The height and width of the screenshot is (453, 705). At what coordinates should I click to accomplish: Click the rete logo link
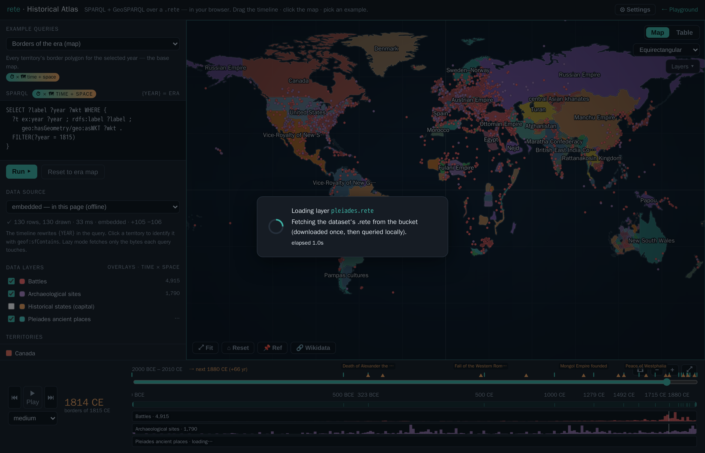pos(14,9)
